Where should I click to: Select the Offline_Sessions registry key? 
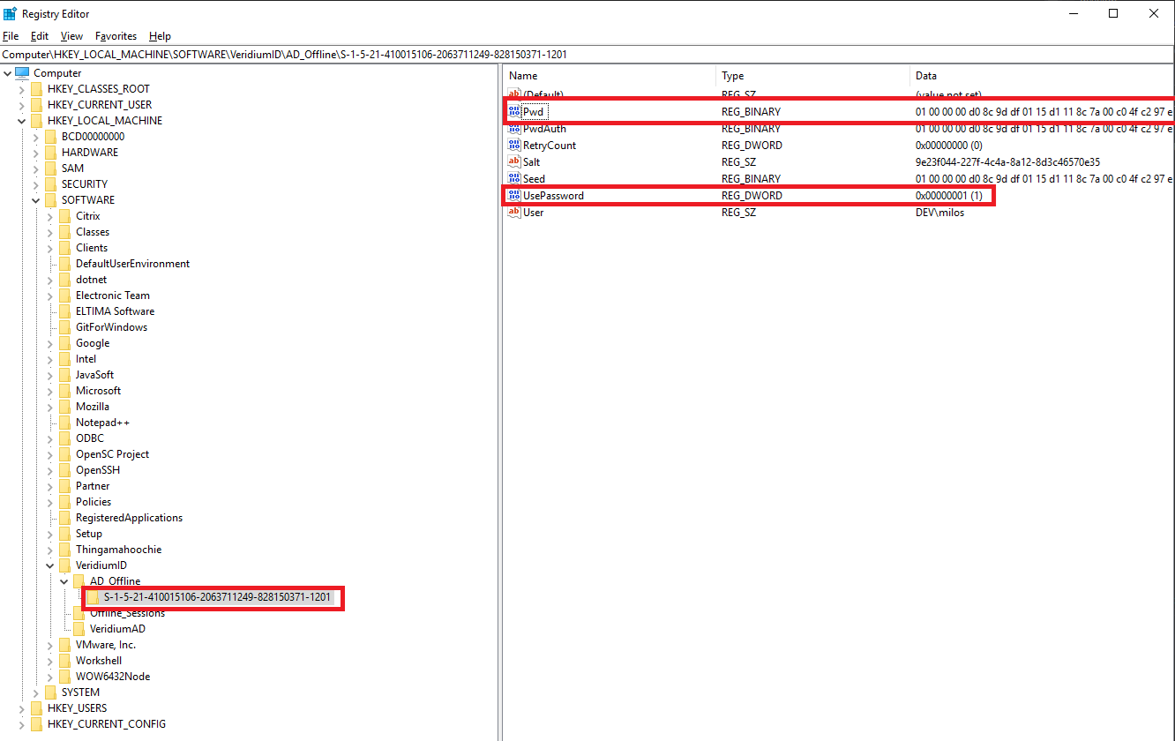(127, 614)
